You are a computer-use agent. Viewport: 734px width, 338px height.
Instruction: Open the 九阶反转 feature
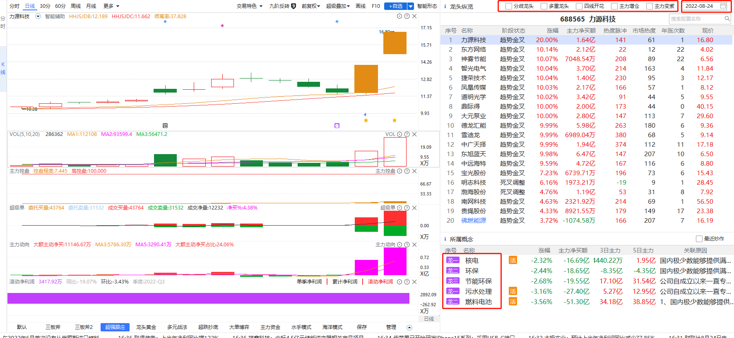[282, 6]
